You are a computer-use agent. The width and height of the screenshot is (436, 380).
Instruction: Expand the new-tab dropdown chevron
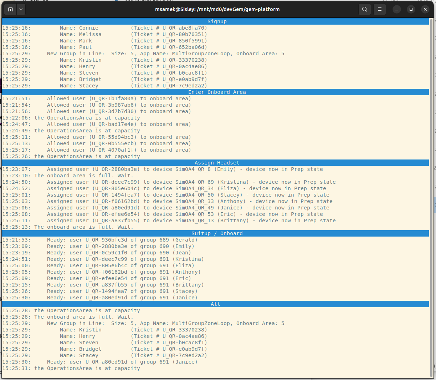(x=20, y=9)
